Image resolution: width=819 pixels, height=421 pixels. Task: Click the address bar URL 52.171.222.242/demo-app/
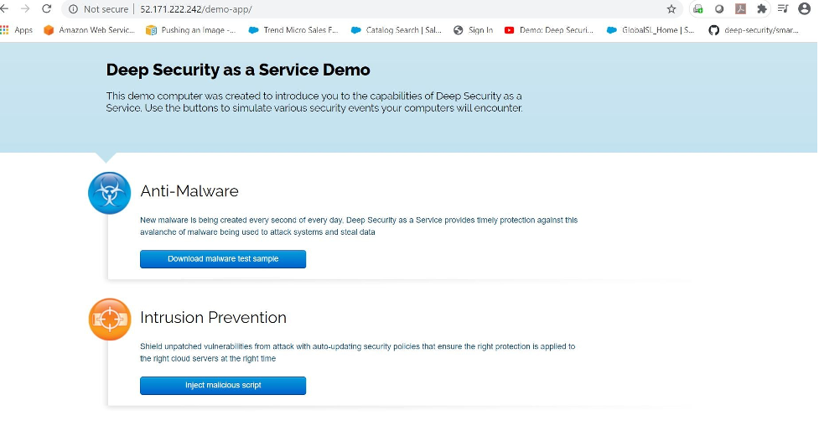pos(196,9)
